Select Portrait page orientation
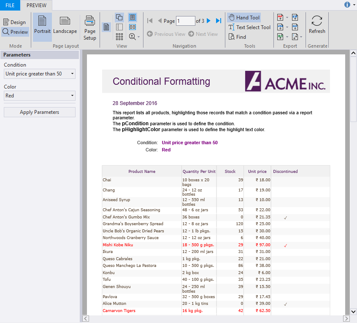Viewport: 357px width, 323px height. point(42,25)
